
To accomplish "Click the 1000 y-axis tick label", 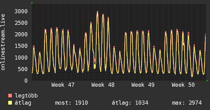I will coord(21,58).
